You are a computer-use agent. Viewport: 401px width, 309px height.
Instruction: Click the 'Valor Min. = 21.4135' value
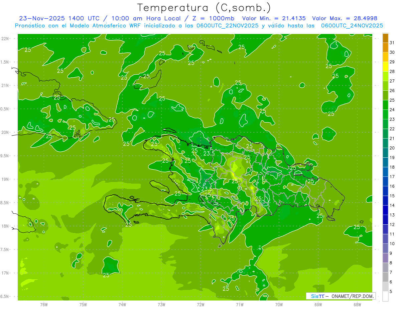(x=274, y=18)
